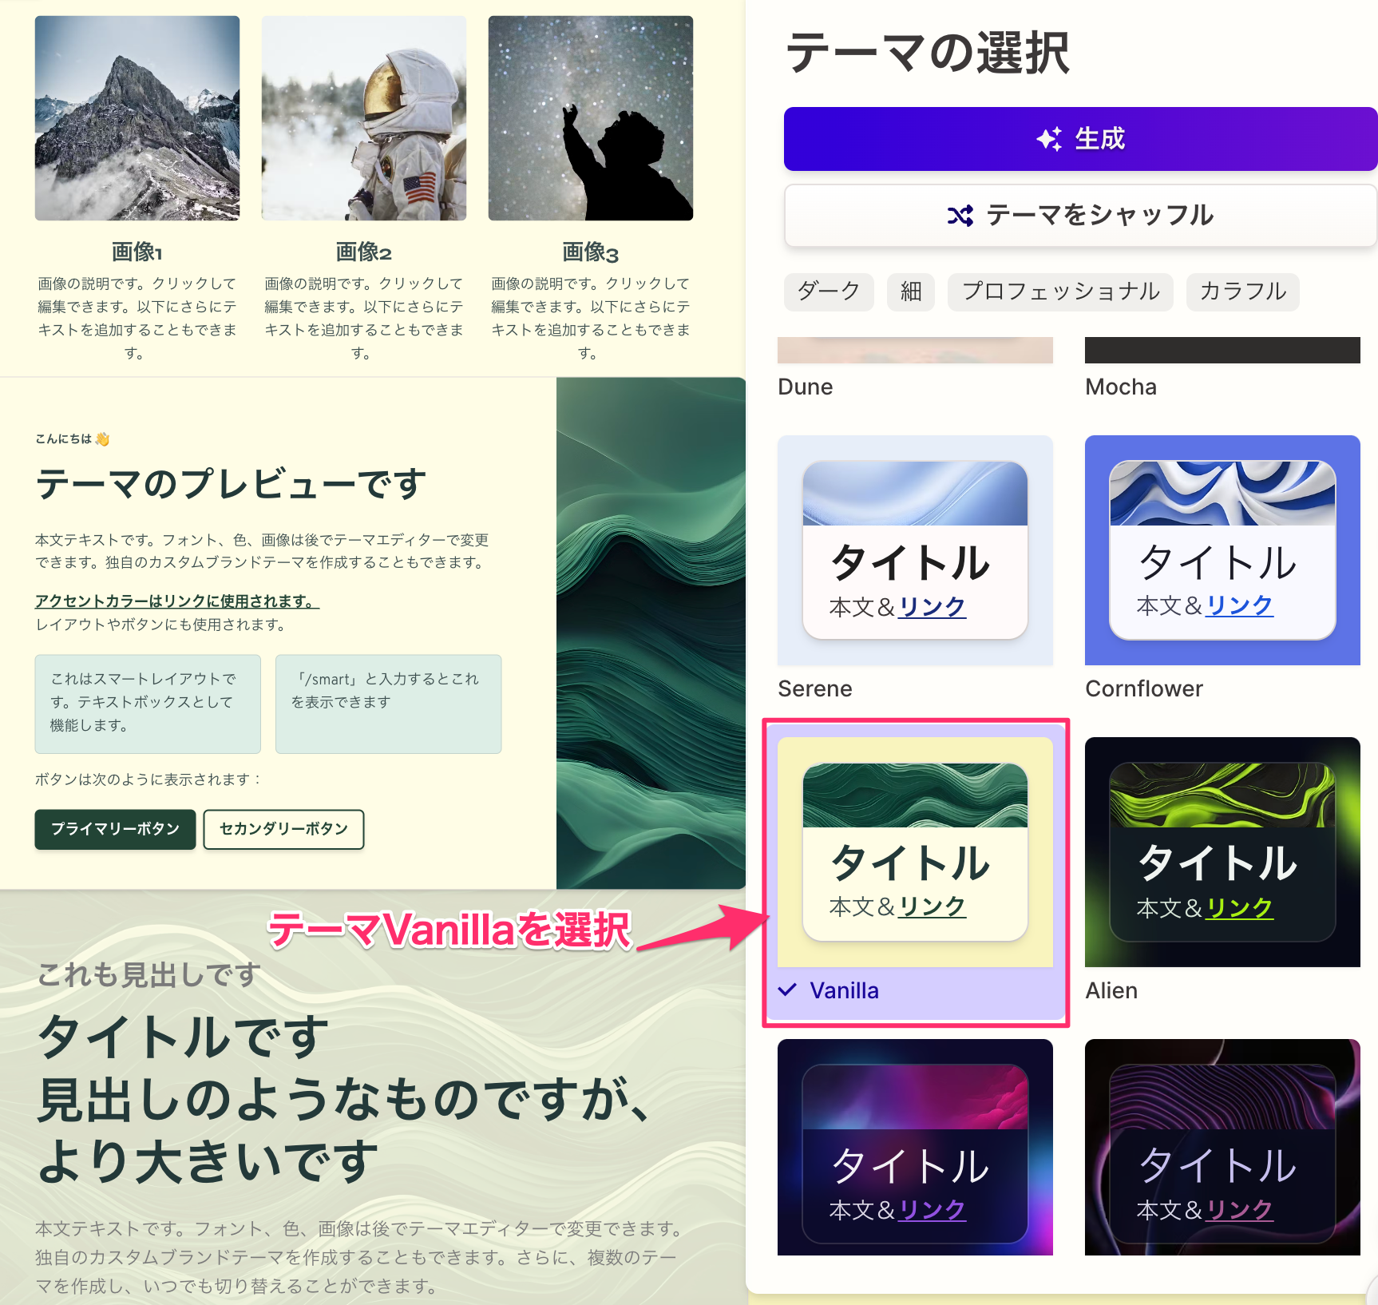1378x1305 pixels.
Task: Pick the Cornflower theme card
Action: [1222, 550]
